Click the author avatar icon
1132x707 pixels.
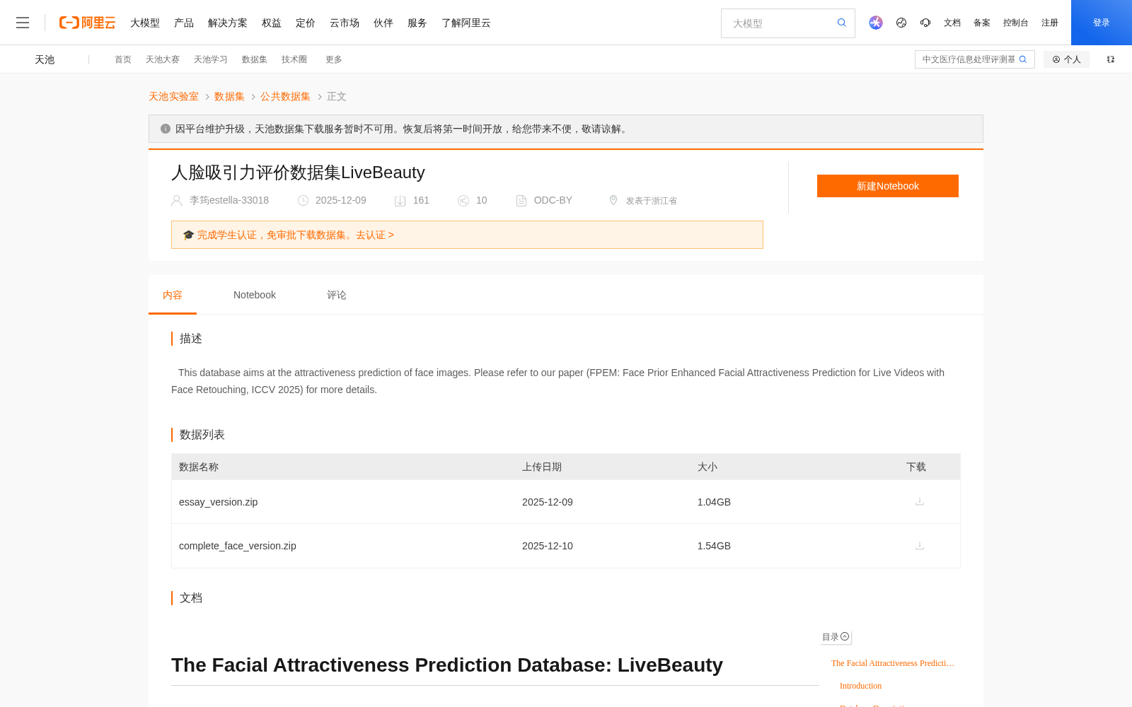177,201
